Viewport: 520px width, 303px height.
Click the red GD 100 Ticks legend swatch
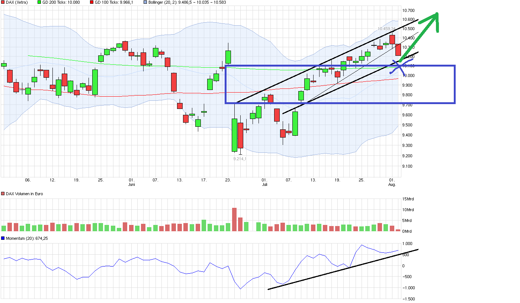point(92,2)
